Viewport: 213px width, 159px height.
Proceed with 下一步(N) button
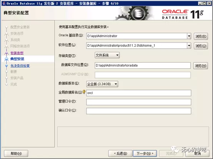click(145, 154)
